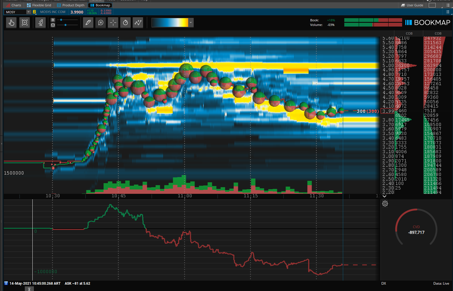Collapse the COB column chevron
This screenshot has width=453, height=291.
point(384,196)
